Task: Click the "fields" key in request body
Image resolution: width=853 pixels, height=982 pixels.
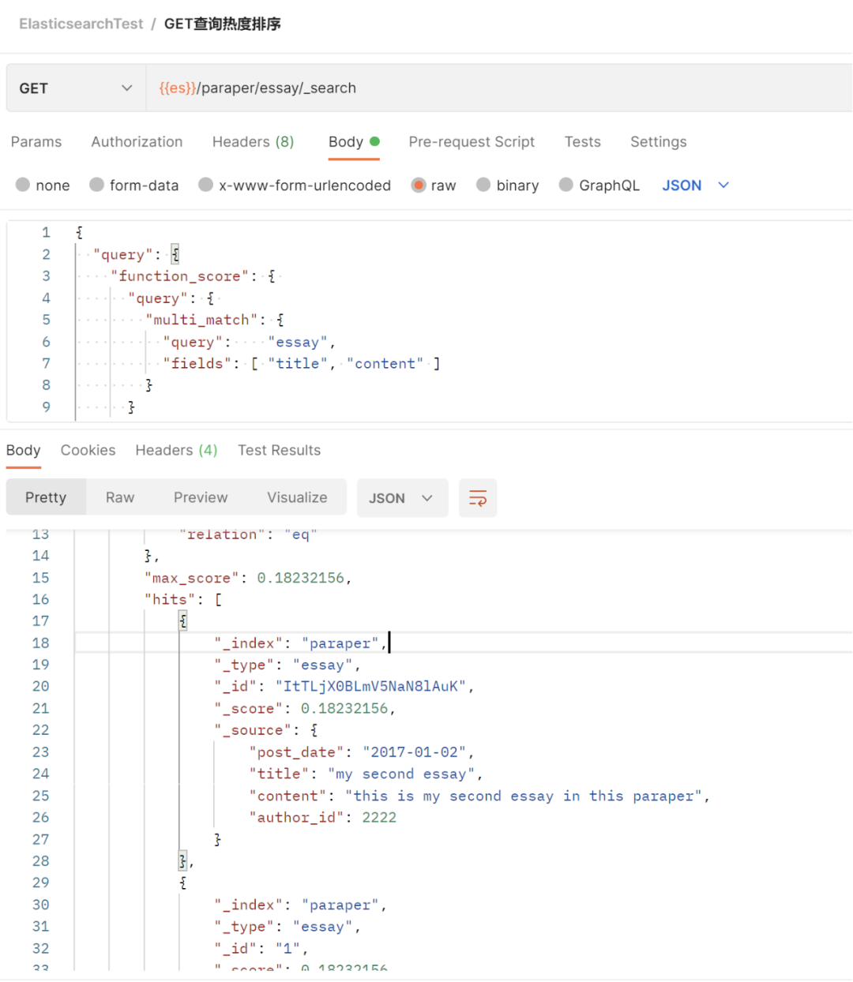Action: [197, 363]
